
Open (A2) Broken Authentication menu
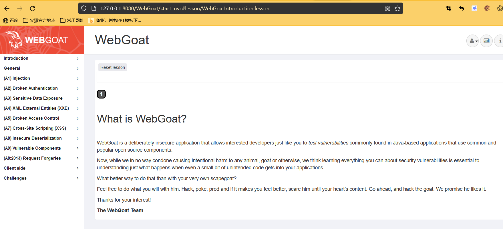pyautogui.click(x=41, y=88)
